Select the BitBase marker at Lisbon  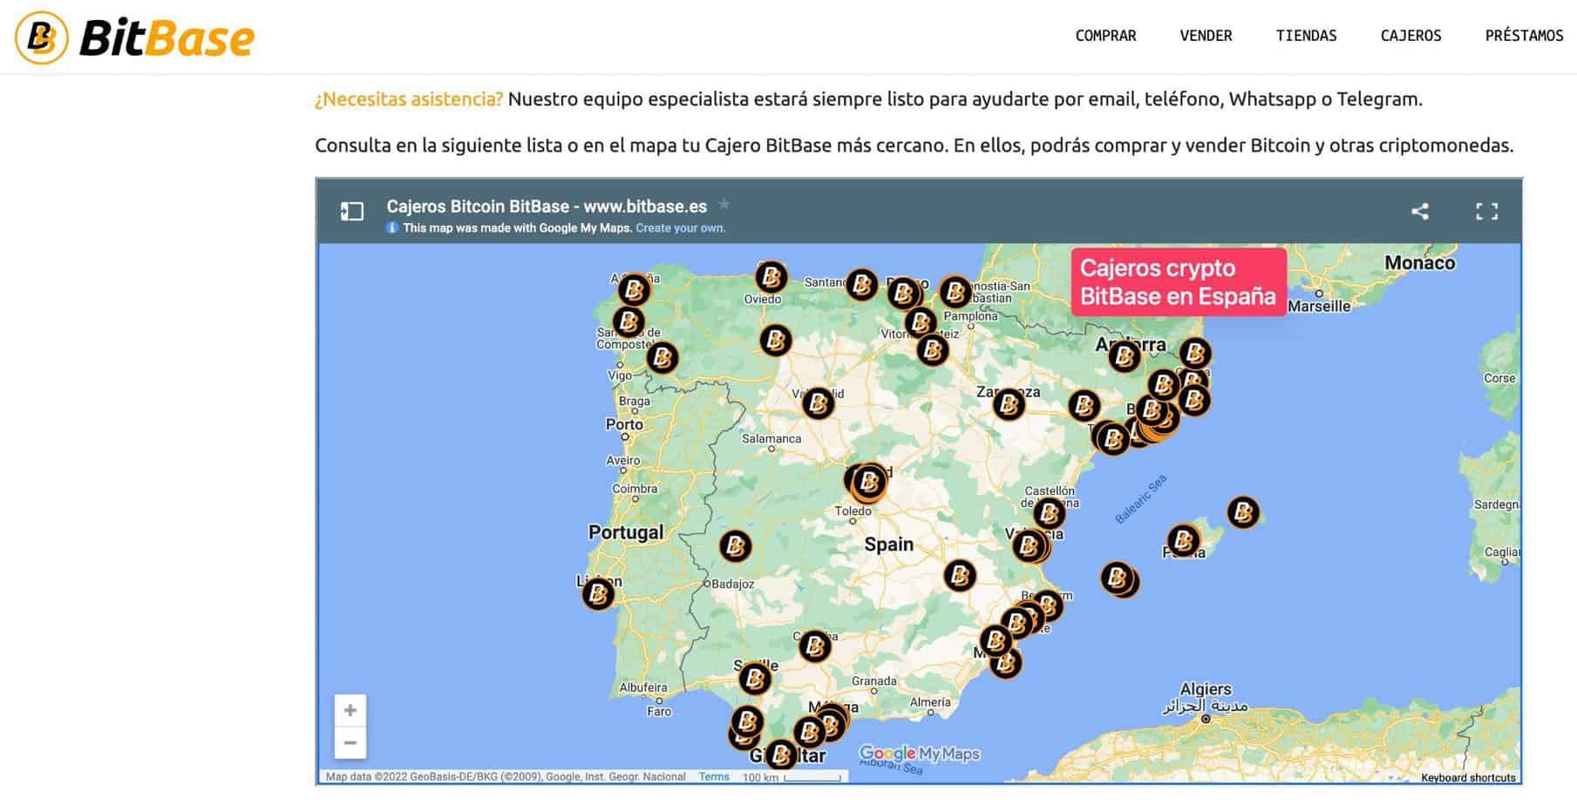[x=598, y=594]
